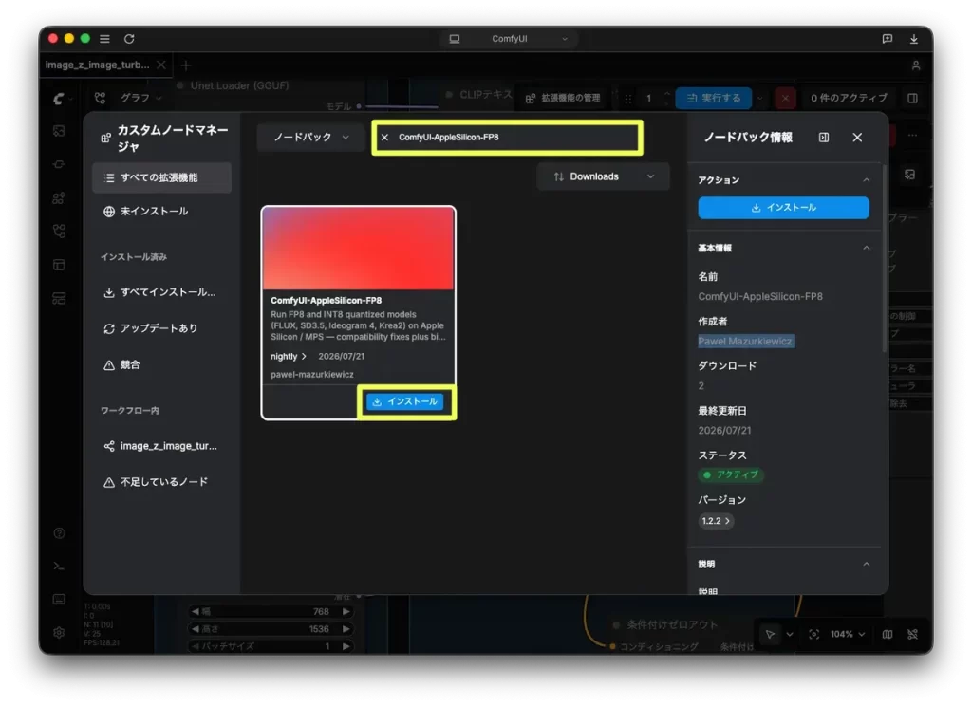Click 拡張機能の管理 button
Viewport: 972px width, 706px height.
563,98
